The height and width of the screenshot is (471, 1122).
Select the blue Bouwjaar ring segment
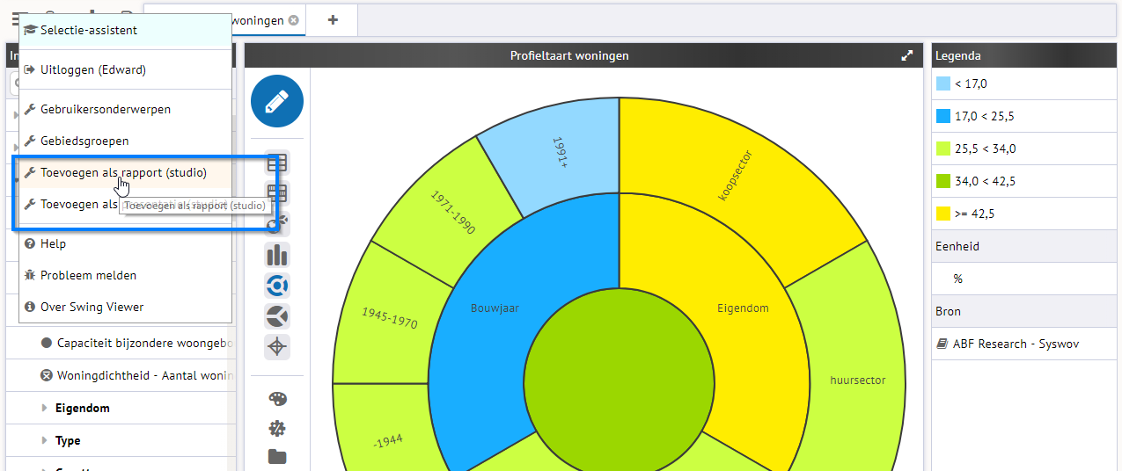[493, 308]
